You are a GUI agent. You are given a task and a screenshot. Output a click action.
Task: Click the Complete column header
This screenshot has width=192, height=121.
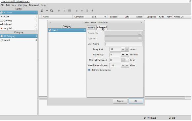click(79, 16)
